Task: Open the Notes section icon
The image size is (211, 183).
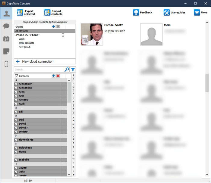Action: pos(6,51)
